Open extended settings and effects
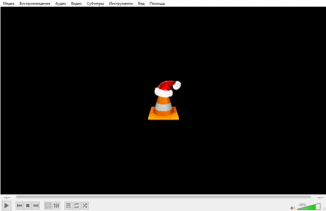Screen dimensions: 326x211 point(56,206)
